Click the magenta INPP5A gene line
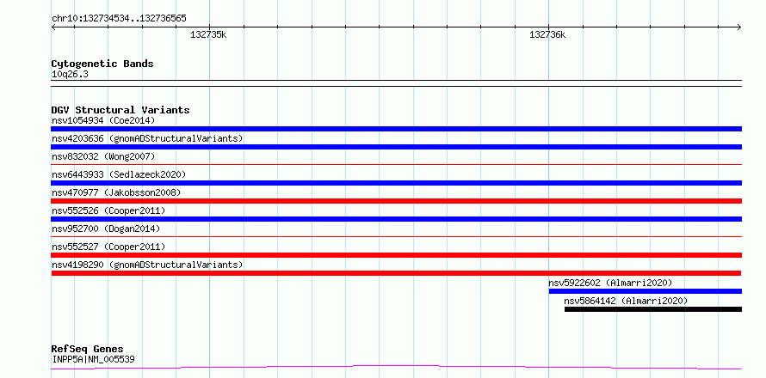 396,367
